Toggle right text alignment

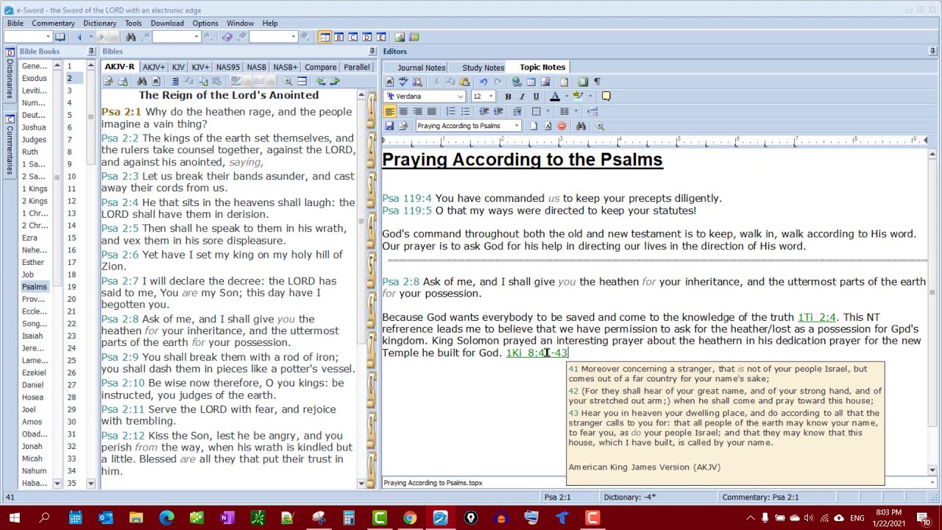(417, 111)
